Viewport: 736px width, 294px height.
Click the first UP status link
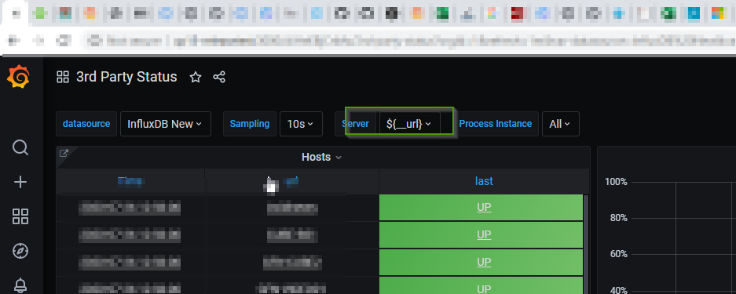[x=484, y=208]
